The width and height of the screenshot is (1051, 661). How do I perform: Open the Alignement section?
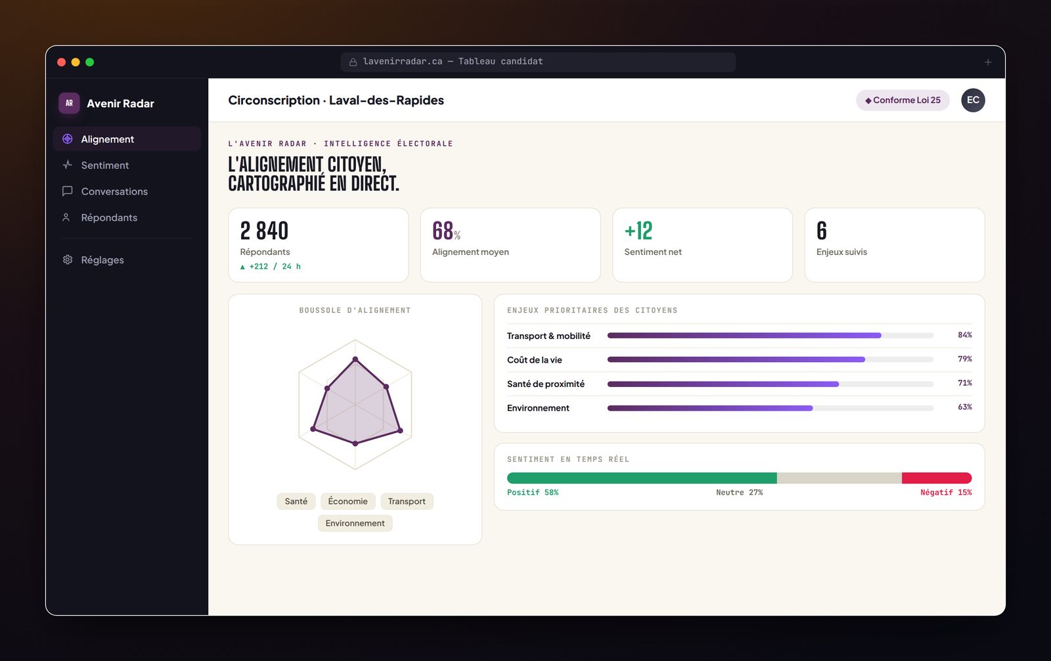tap(127, 139)
